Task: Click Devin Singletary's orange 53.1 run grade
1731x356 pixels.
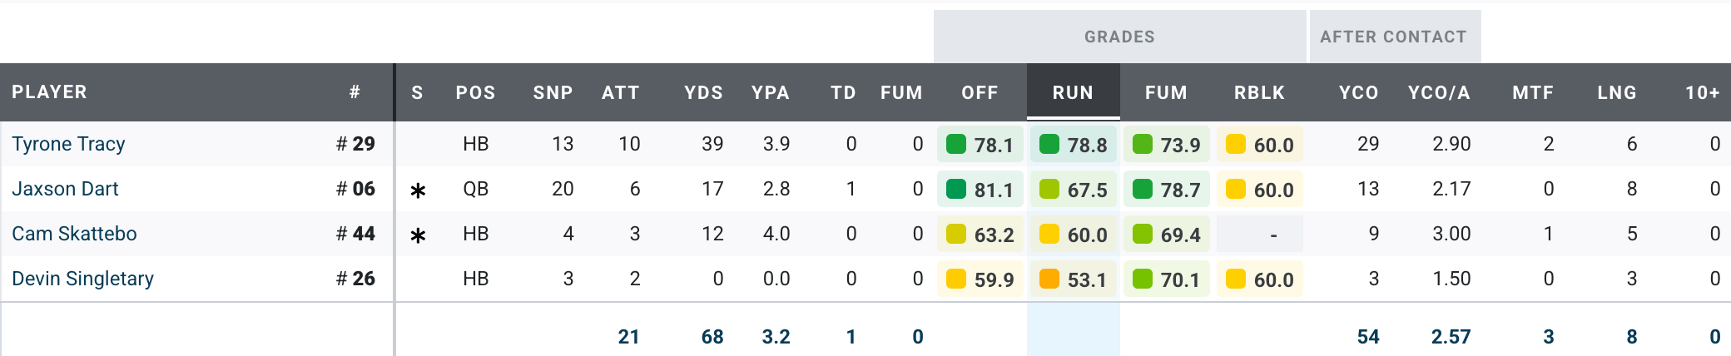Action: coord(1073,279)
